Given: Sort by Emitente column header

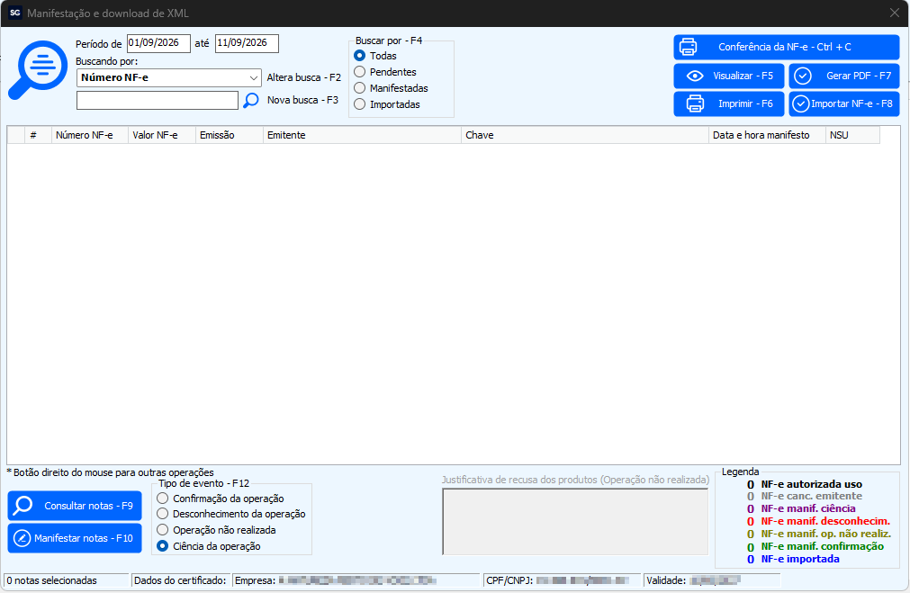Looking at the screenshot, I should tap(362, 135).
